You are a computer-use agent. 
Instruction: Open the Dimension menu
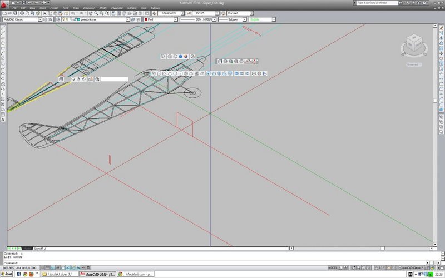89,8
